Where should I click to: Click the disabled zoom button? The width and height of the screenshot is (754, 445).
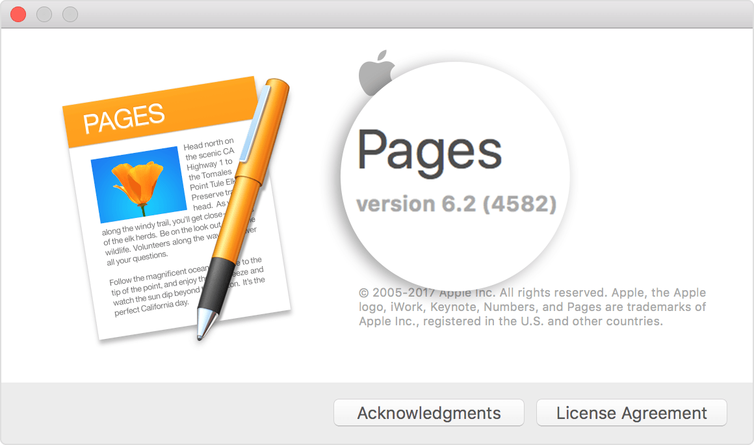tap(70, 14)
